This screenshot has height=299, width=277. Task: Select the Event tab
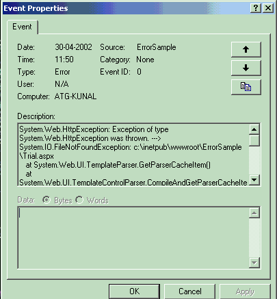[22, 27]
